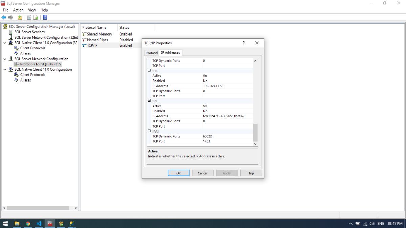
Task: Click the up arrow of the properties scrollbar
Action: 255,61
